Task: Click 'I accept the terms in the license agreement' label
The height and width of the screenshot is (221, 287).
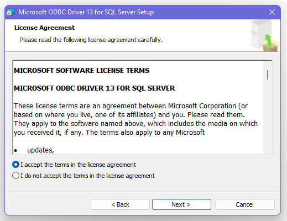Action: (78, 165)
